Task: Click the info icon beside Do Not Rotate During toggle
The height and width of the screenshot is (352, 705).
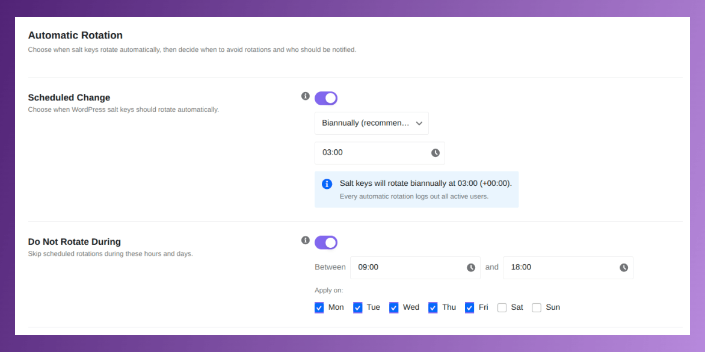Action: coord(306,240)
